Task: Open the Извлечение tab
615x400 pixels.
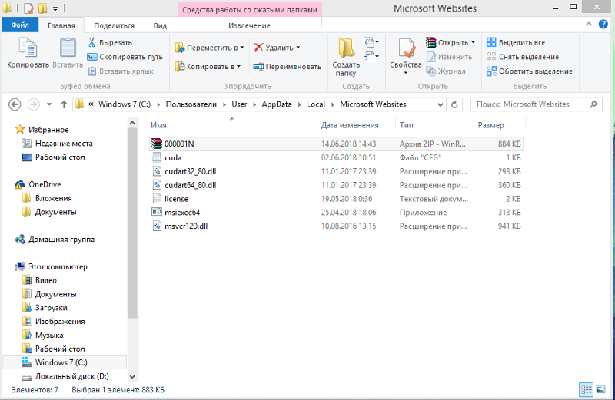Action: (249, 25)
